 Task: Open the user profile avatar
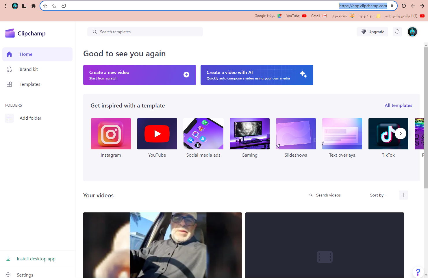[412, 32]
